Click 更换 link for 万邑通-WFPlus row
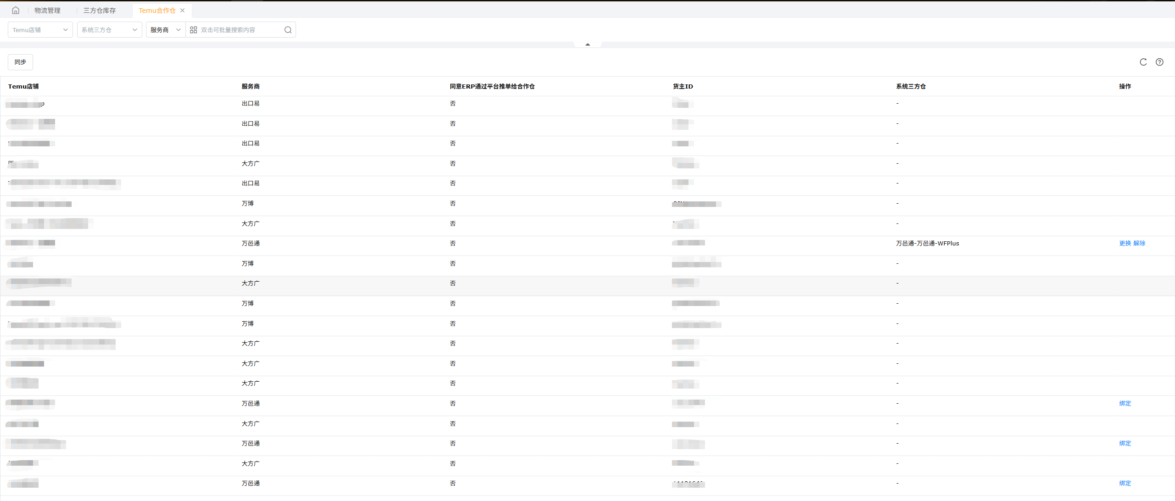Image resolution: width=1175 pixels, height=501 pixels. 1125,243
